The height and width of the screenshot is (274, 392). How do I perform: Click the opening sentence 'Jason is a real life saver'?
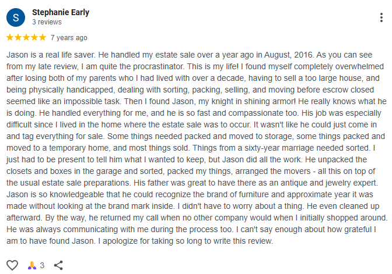(x=51, y=55)
